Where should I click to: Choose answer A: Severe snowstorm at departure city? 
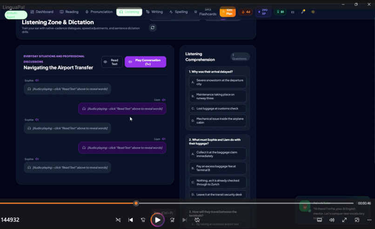point(218,82)
